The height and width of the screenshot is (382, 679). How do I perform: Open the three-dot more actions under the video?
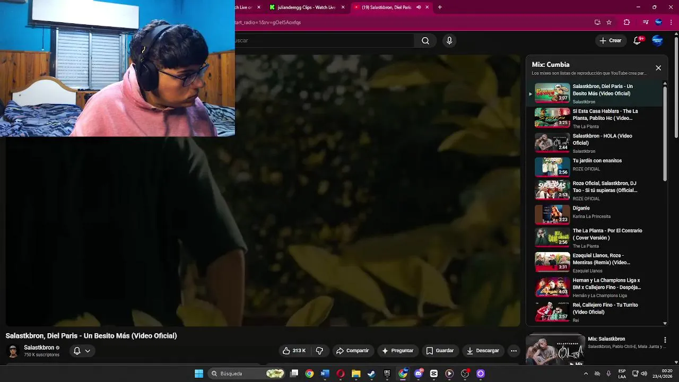coord(513,351)
